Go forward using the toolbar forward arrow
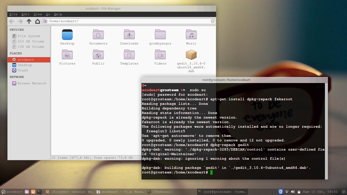Viewport: 347px width, 195px height. click(x=20, y=21)
